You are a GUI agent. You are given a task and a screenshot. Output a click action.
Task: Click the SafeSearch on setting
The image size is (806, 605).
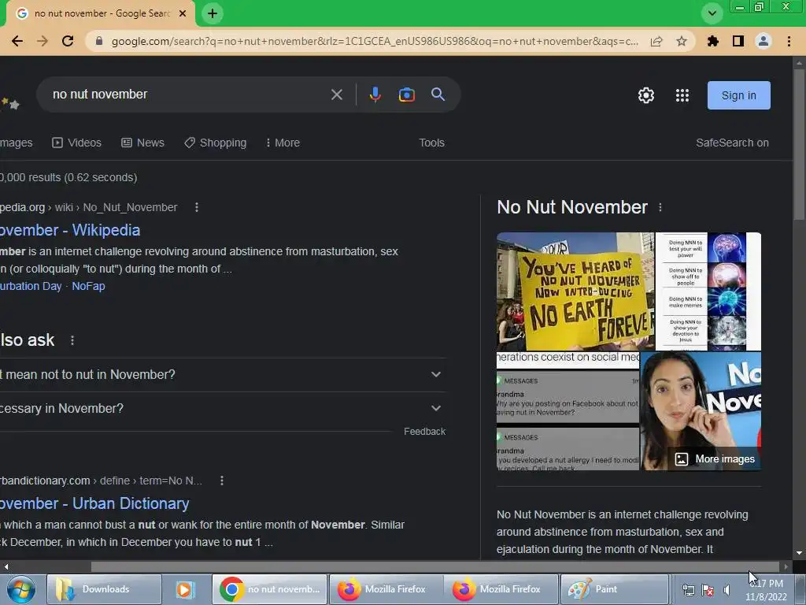coord(732,143)
